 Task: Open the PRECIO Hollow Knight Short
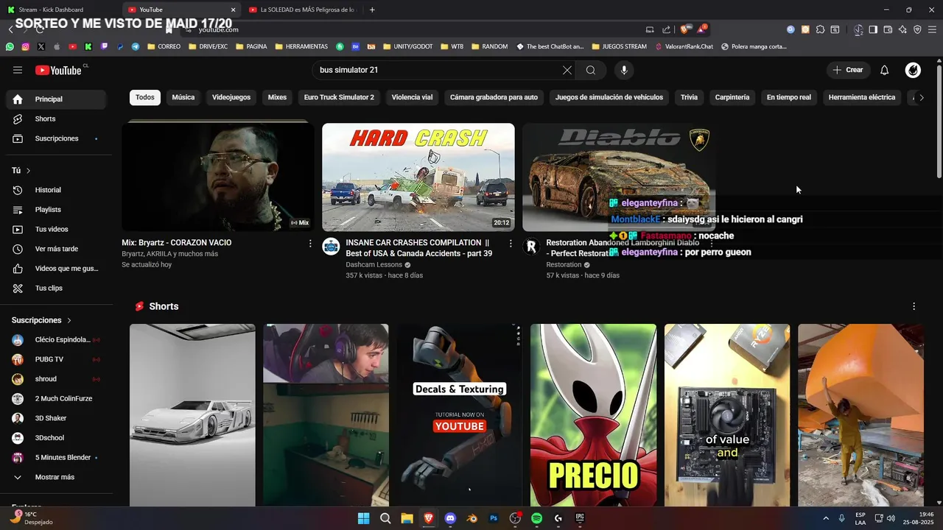[593, 415]
